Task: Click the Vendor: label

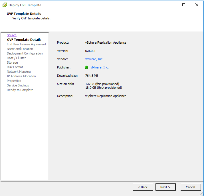Action: (x=62, y=59)
